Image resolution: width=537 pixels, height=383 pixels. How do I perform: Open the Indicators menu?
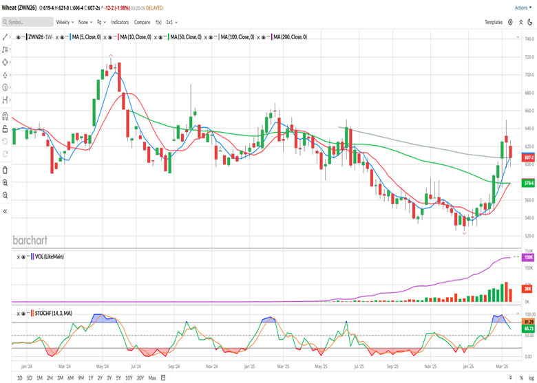[120, 22]
